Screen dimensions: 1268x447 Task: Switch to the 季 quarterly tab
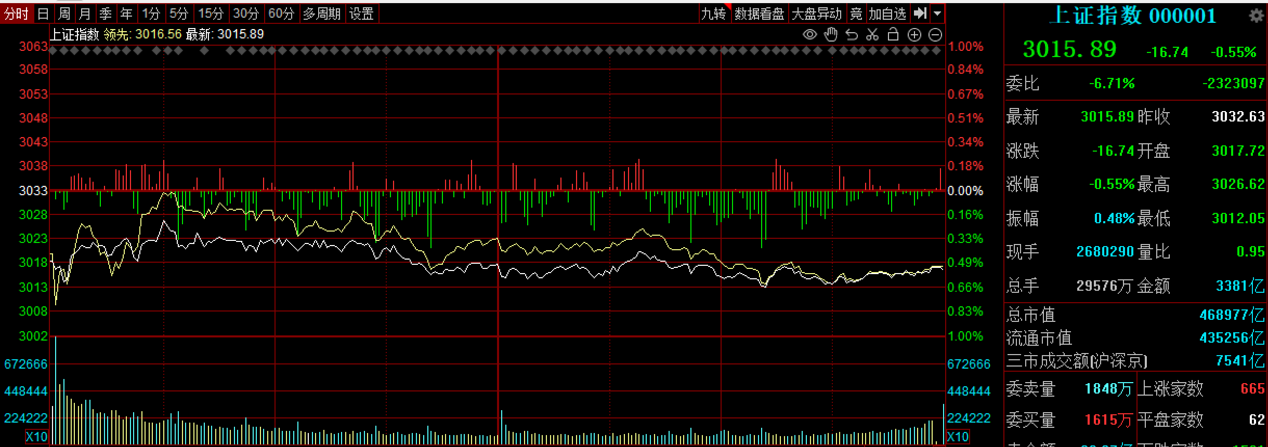(x=106, y=13)
